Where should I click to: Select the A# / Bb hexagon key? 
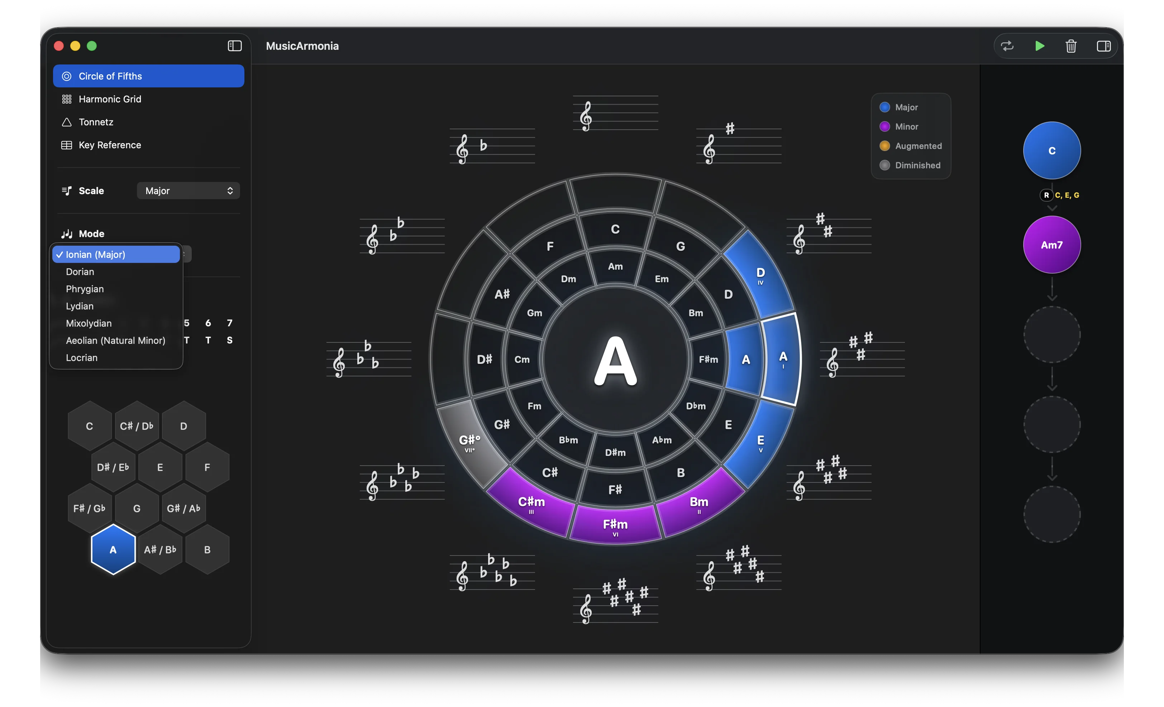point(160,549)
